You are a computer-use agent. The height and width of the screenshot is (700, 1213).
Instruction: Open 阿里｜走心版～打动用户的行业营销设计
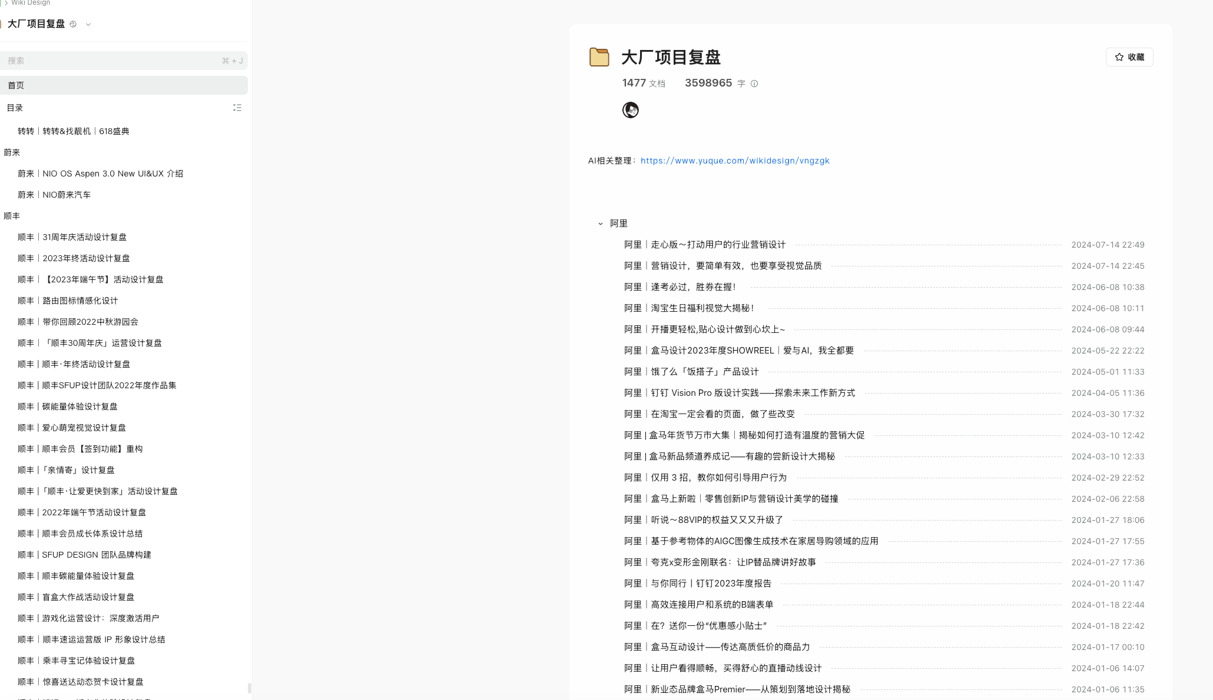tap(705, 245)
